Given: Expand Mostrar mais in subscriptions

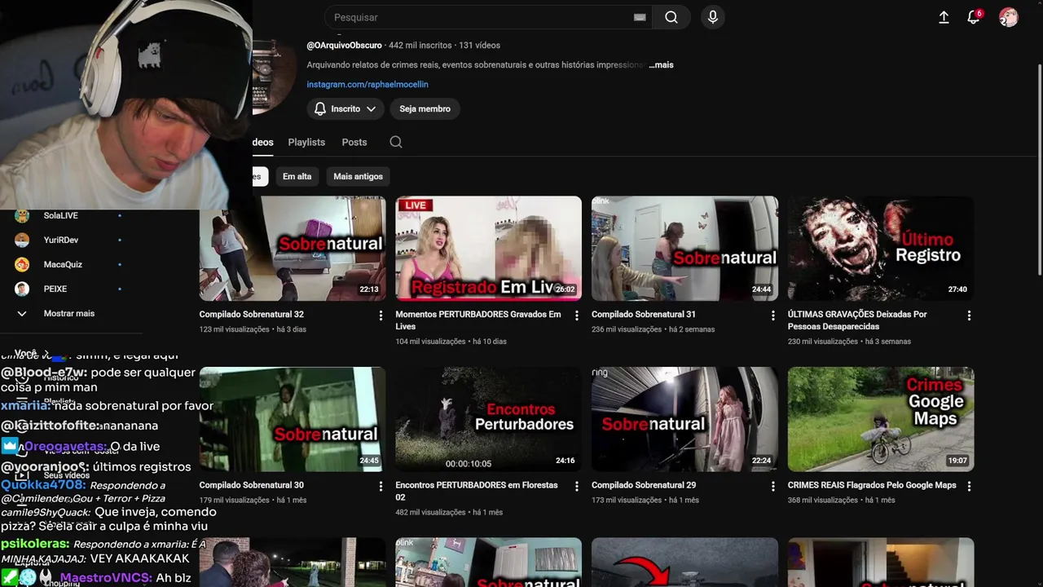Looking at the screenshot, I should (69, 313).
